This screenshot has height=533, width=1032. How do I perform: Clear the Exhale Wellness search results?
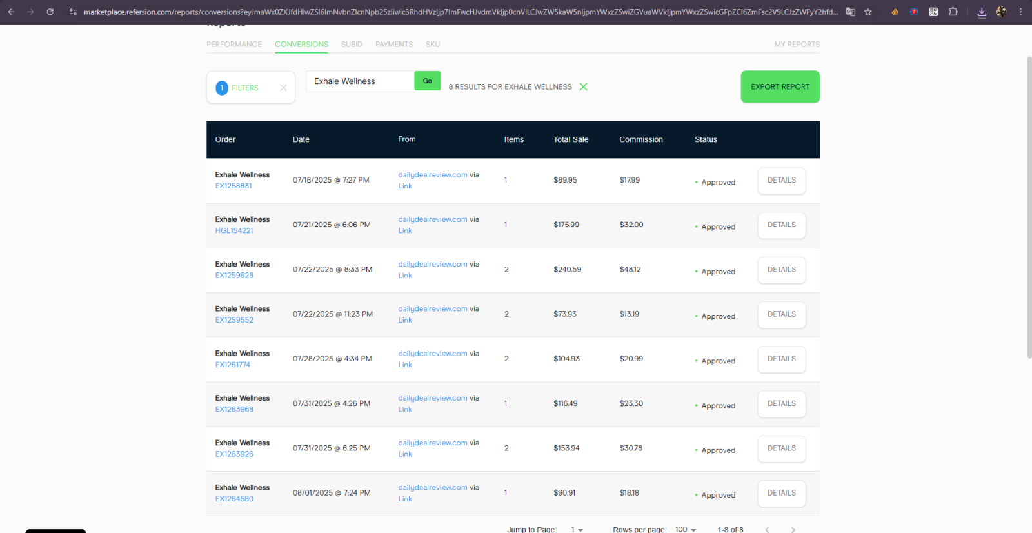tap(583, 86)
